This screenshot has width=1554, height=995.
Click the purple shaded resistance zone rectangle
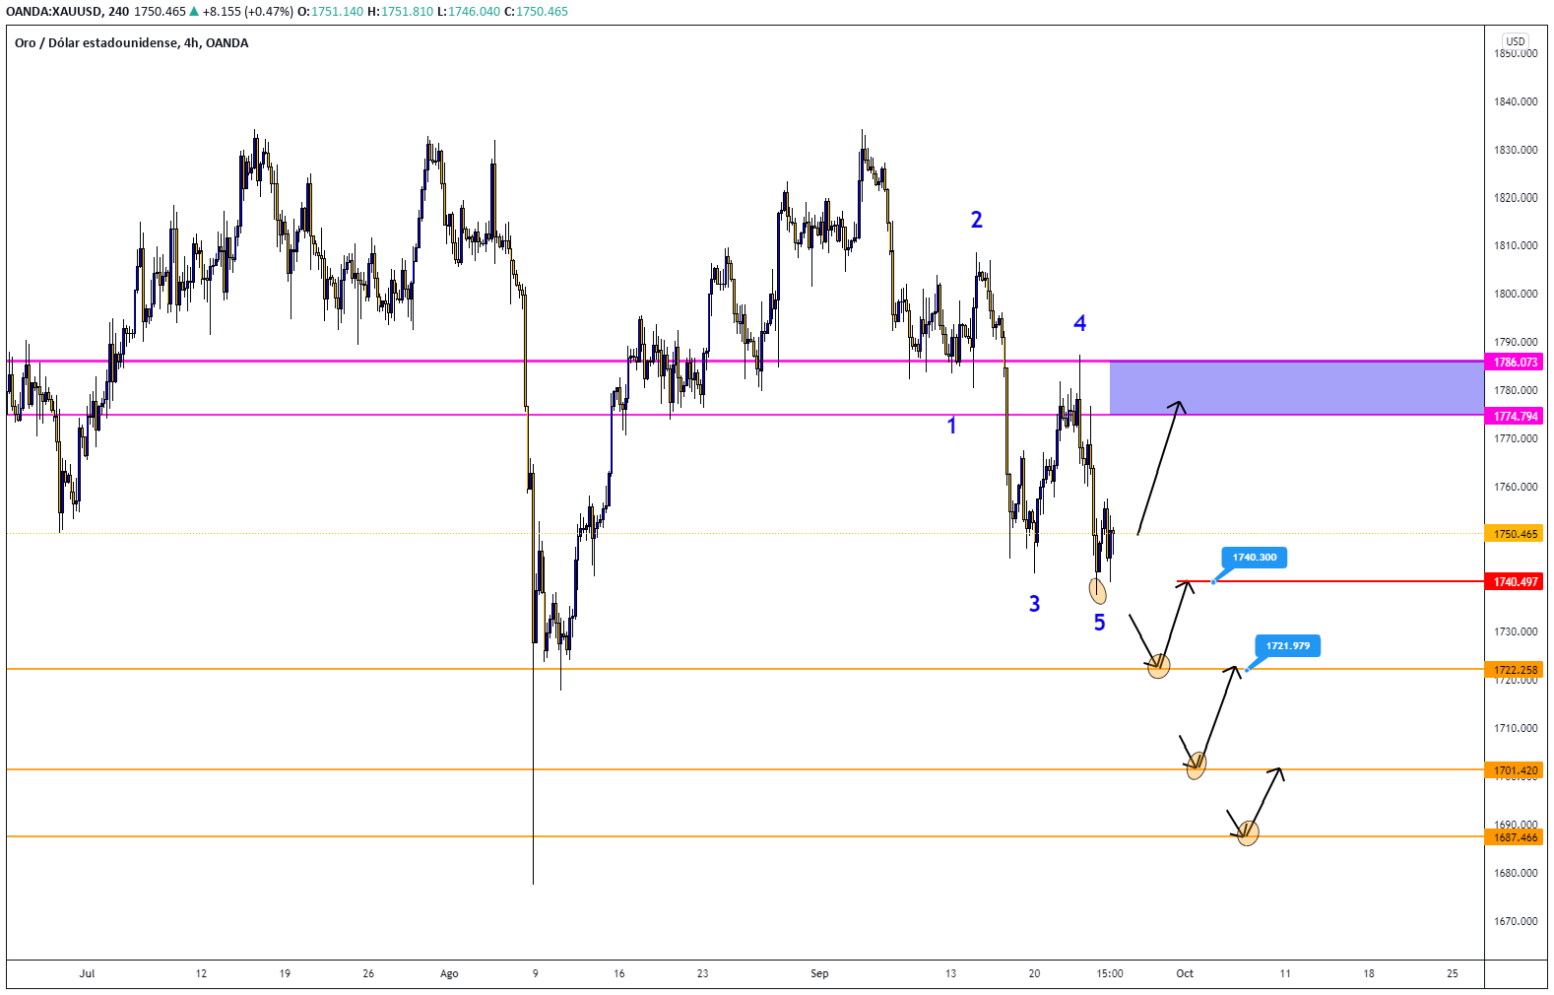1295,387
